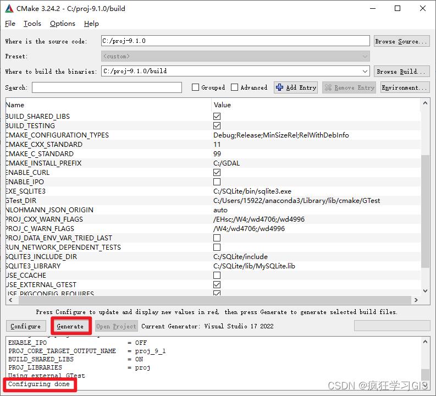Open the Help menu
Viewport: 436px width, 396px height.
[91, 24]
